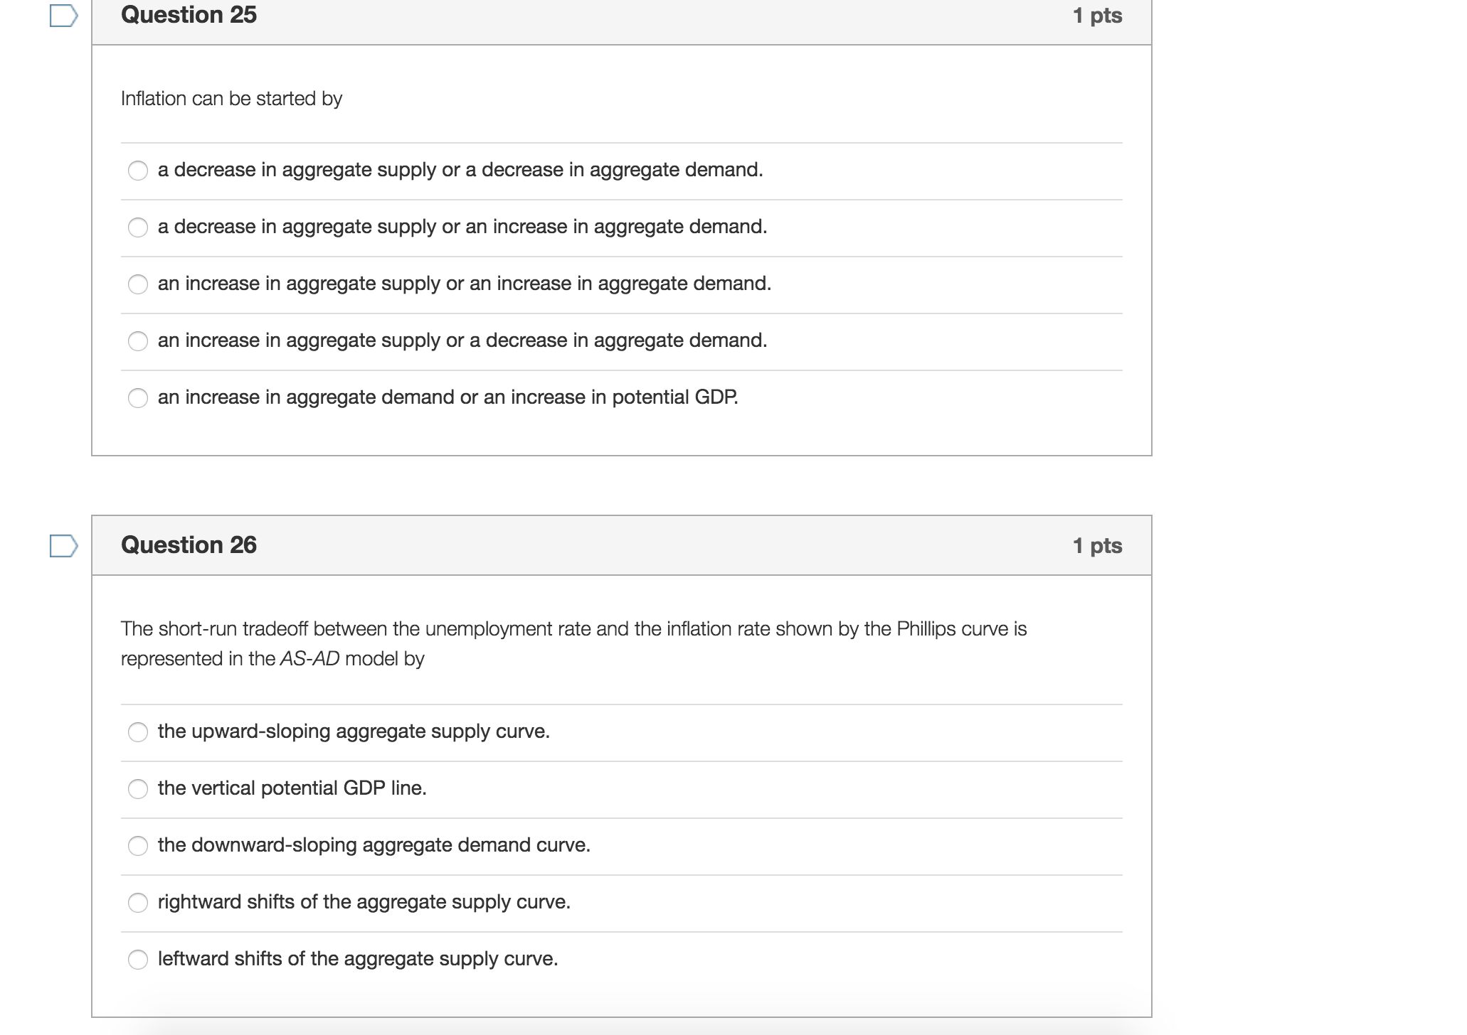This screenshot has width=1467, height=1035.
Task: Click the '1 pts' label on Question 25
Action: tap(1097, 16)
